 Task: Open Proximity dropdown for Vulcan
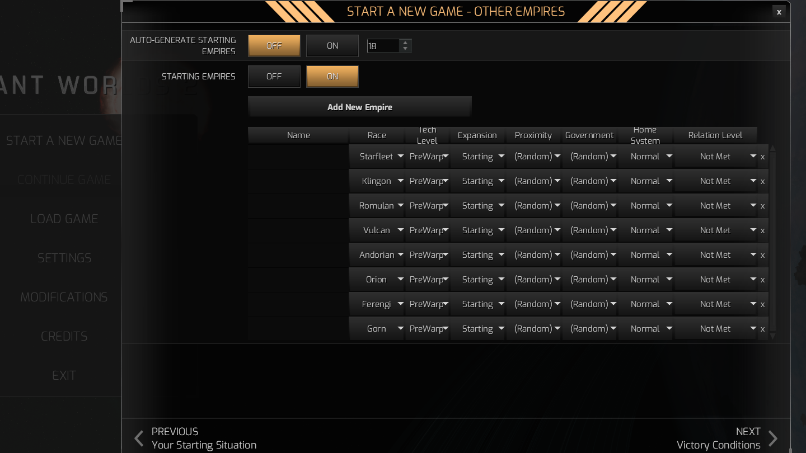pos(533,230)
